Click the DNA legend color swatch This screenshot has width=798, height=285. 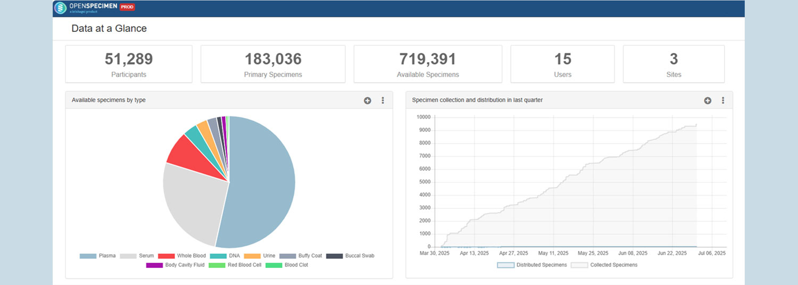click(x=218, y=256)
